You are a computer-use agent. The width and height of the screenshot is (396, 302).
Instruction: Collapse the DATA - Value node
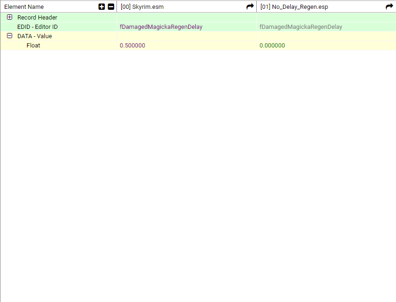tap(10, 36)
